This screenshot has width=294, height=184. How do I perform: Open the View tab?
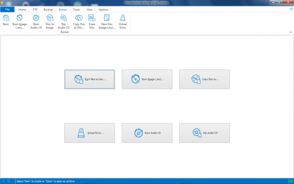click(90, 9)
